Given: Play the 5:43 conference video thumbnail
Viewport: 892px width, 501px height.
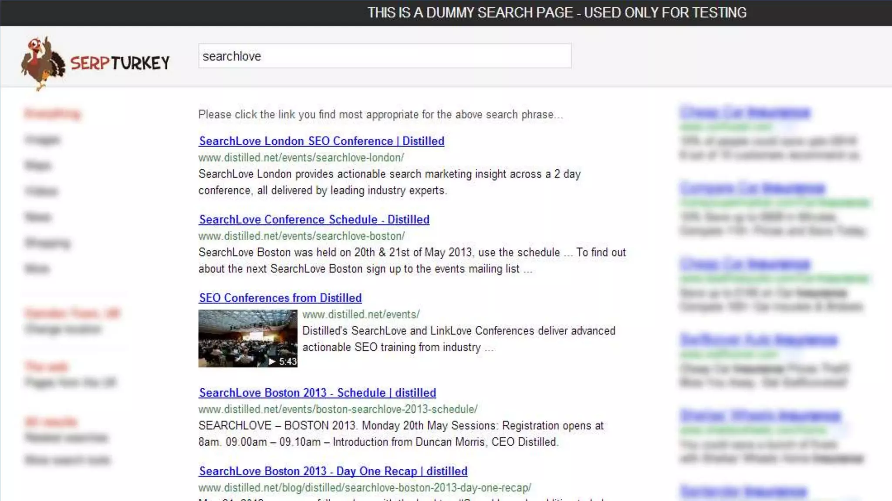Looking at the screenshot, I should click(247, 338).
